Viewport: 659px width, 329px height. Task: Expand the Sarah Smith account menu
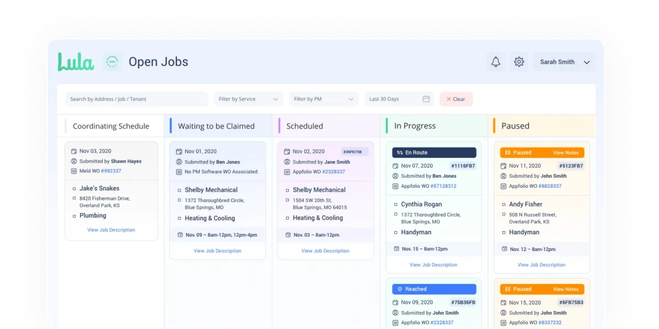pos(565,62)
